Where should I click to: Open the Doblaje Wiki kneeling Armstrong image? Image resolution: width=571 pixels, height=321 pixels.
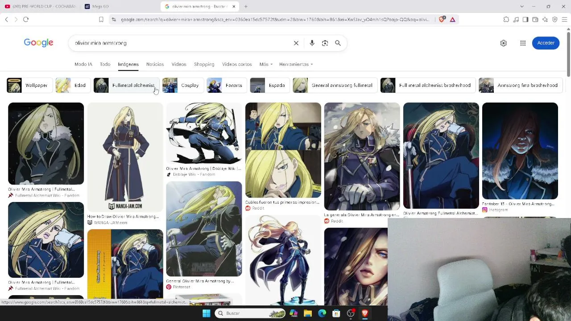pos(204,133)
